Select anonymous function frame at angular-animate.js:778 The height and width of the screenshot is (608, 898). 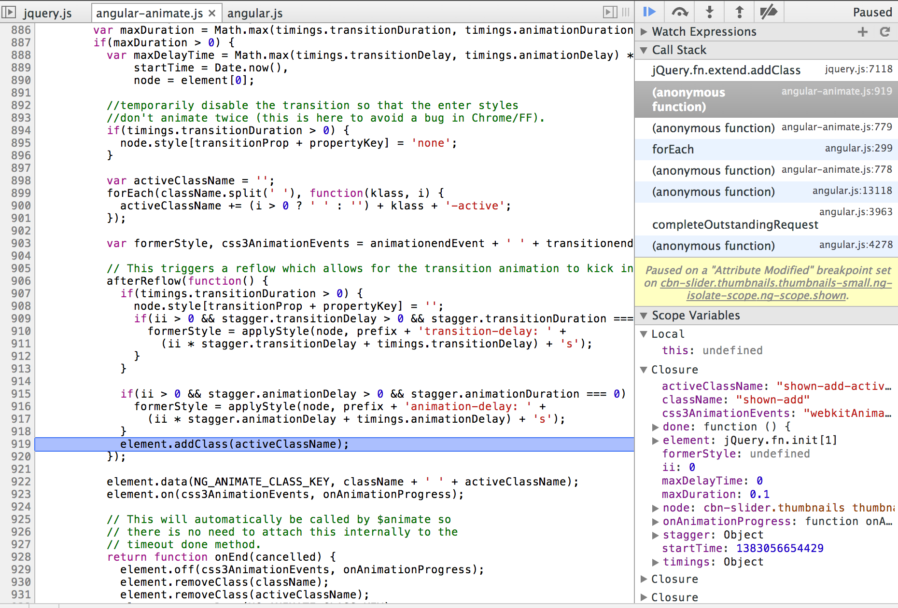[x=766, y=171]
